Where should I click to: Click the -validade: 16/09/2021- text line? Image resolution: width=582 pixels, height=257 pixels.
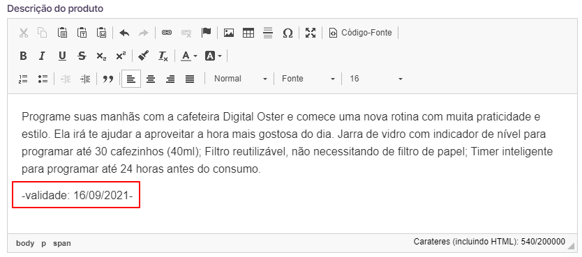77,195
